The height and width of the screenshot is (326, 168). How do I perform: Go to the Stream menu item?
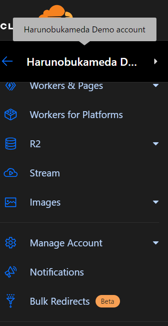45,173
